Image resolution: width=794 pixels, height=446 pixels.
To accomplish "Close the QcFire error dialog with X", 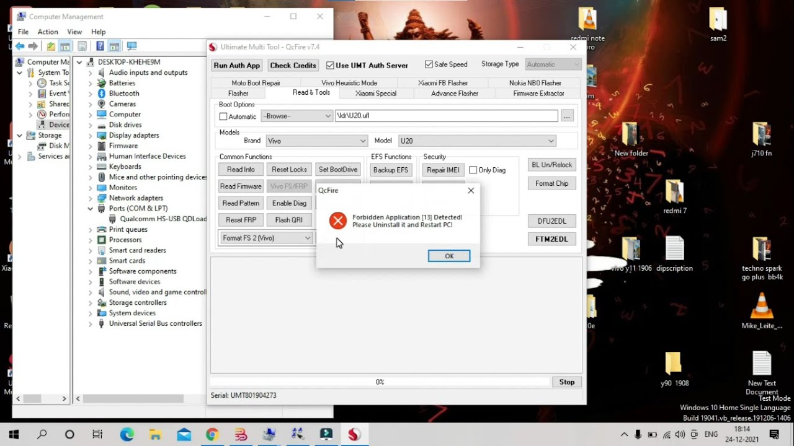I will [x=471, y=191].
